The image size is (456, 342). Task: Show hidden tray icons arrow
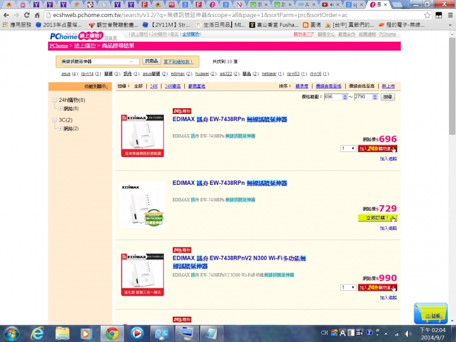(x=386, y=334)
